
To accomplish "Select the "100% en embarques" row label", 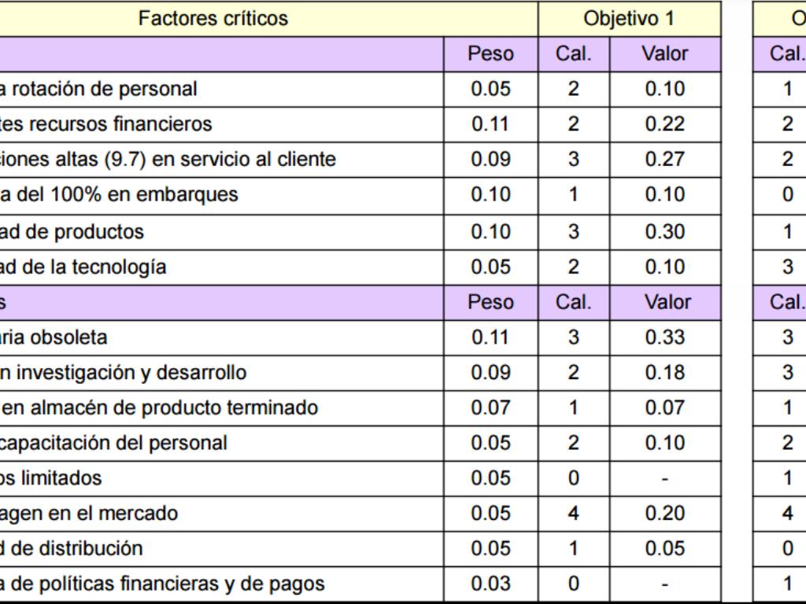I will (x=119, y=195).
